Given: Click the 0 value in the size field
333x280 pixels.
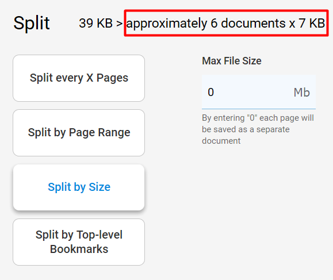Looking at the screenshot, I should [210, 92].
